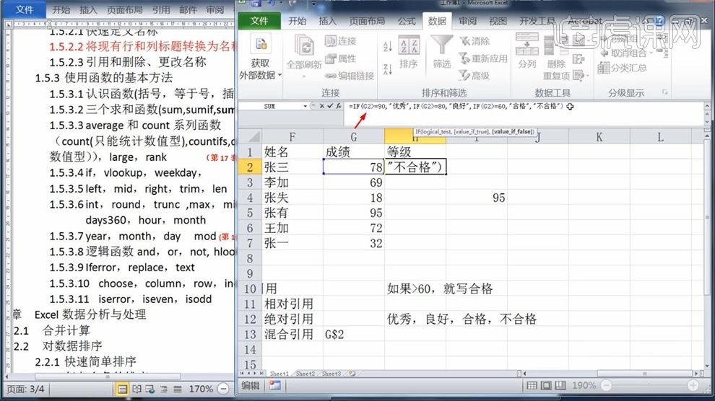The height and width of the screenshot is (401, 715).
Task: Click Word page count 3/4 indicator
Action: pos(25,389)
